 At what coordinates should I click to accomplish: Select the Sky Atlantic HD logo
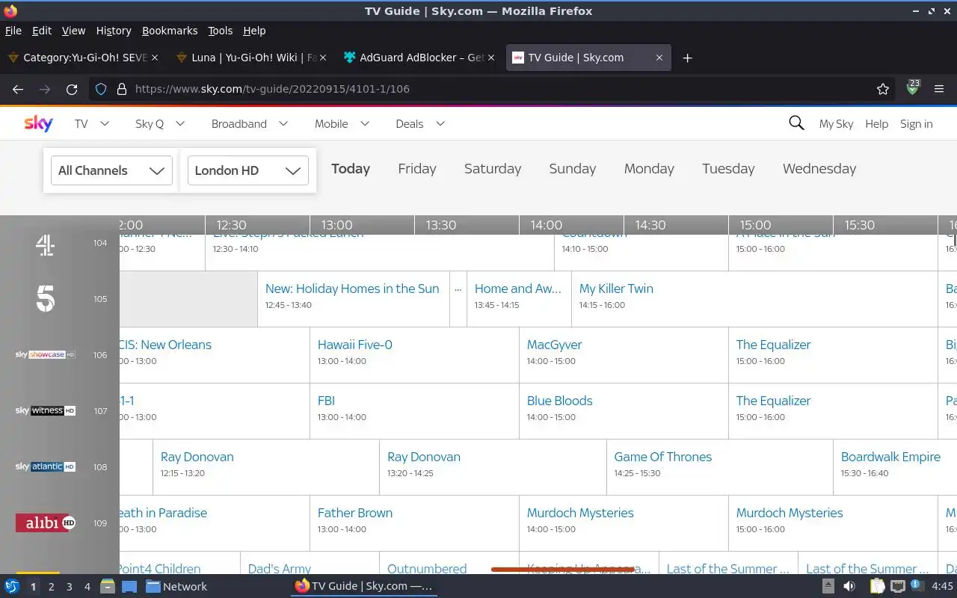46,466
